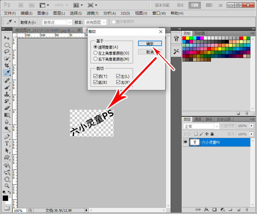The image size is (257, 214).
Task: Add a layer style with fx icon
Action: pyautogui.click(x=206, y=210)
